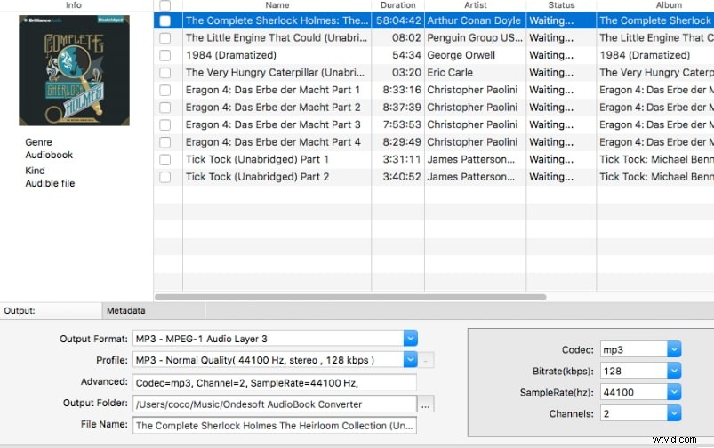Tick the checkbox for 1984 (Dramatized)

point(165,55)
